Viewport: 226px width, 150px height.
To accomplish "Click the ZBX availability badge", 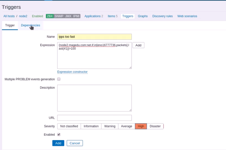I will point(50,16).
